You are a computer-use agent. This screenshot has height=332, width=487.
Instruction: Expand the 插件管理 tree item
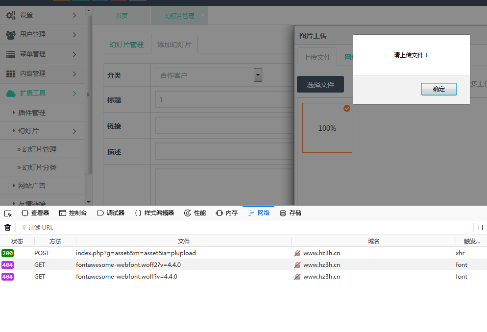point(14,113)
